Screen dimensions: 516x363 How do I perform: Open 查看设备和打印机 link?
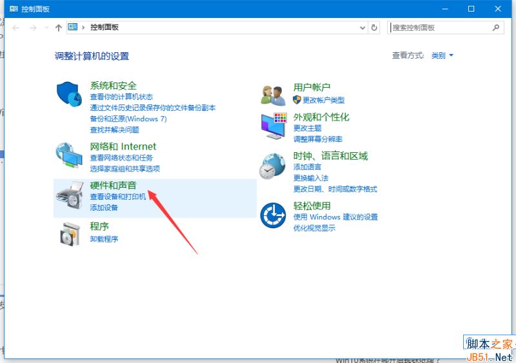tap(118, 197)
